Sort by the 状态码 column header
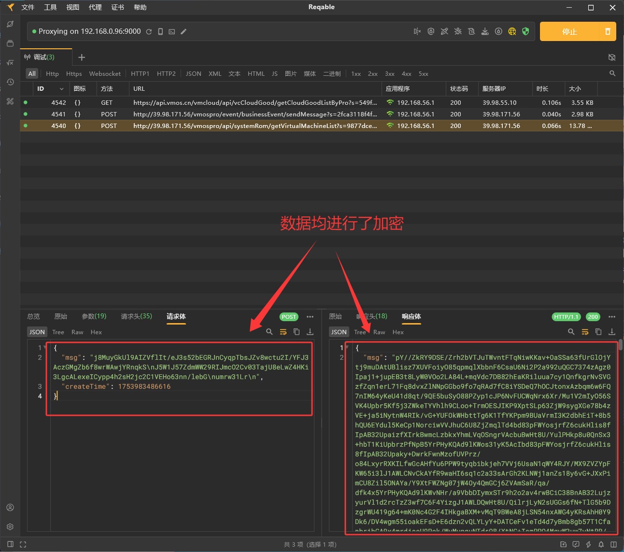 tap(459, 89)
